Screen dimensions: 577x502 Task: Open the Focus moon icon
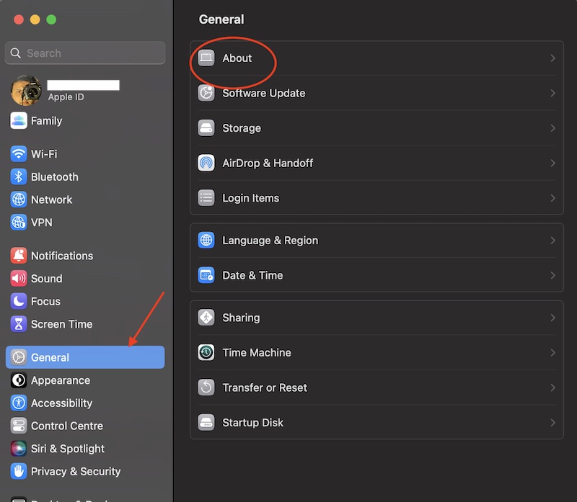tap(19, 301)
